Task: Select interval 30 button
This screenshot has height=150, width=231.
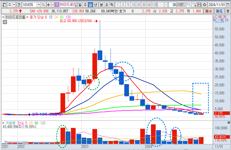Action: (144, 5)
